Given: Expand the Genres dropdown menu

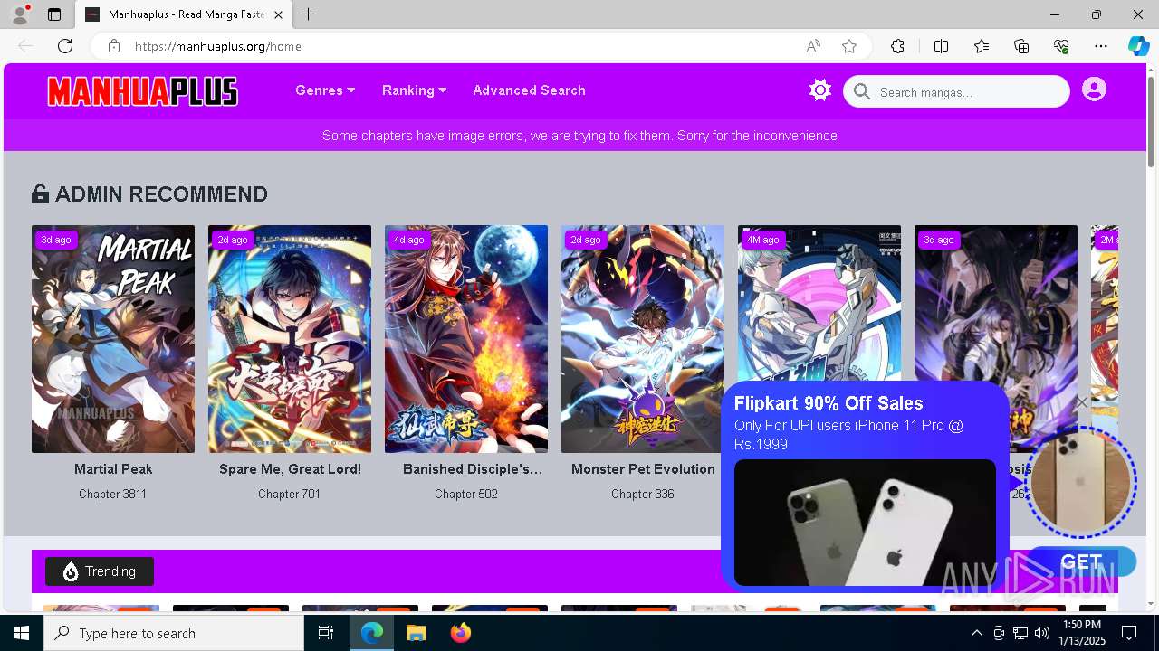Looking at the screenshot, I should 325,90.
